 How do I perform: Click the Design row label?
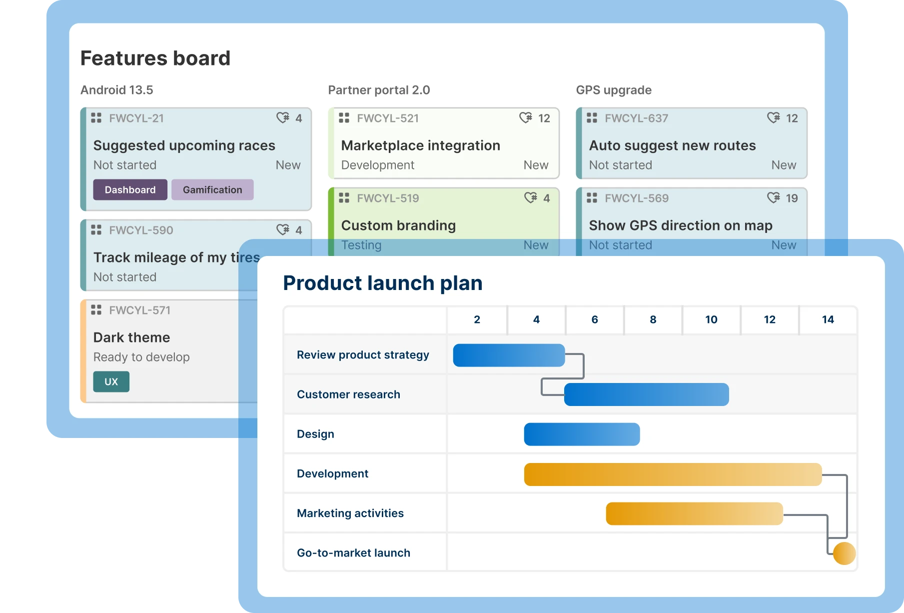(316, 434)
